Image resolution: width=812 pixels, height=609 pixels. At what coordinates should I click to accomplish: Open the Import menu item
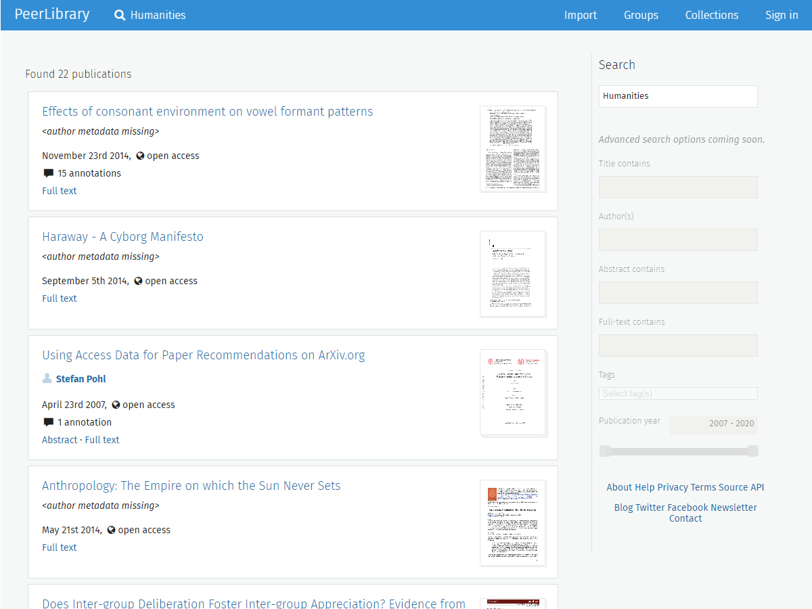tap(581, 15)
